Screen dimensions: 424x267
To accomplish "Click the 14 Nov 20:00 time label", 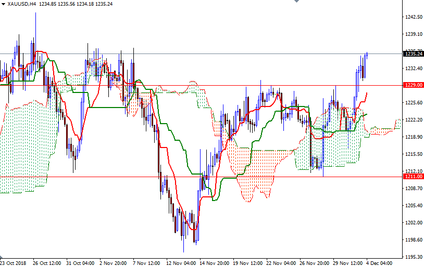I will coord(214,263).
